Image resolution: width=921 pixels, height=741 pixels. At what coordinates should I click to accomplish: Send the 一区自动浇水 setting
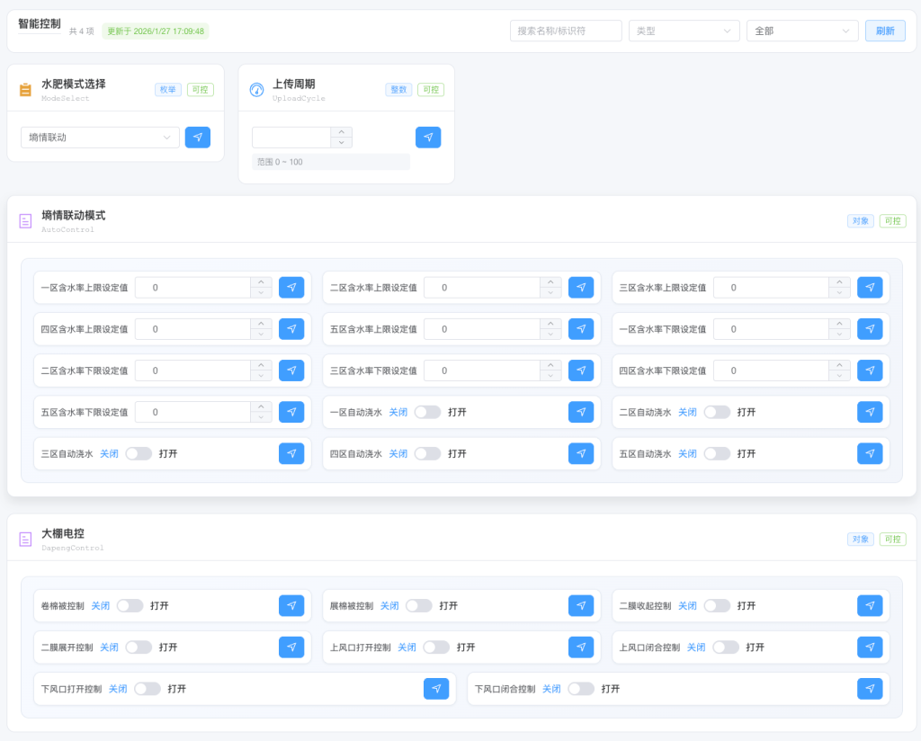pos(581,412)
